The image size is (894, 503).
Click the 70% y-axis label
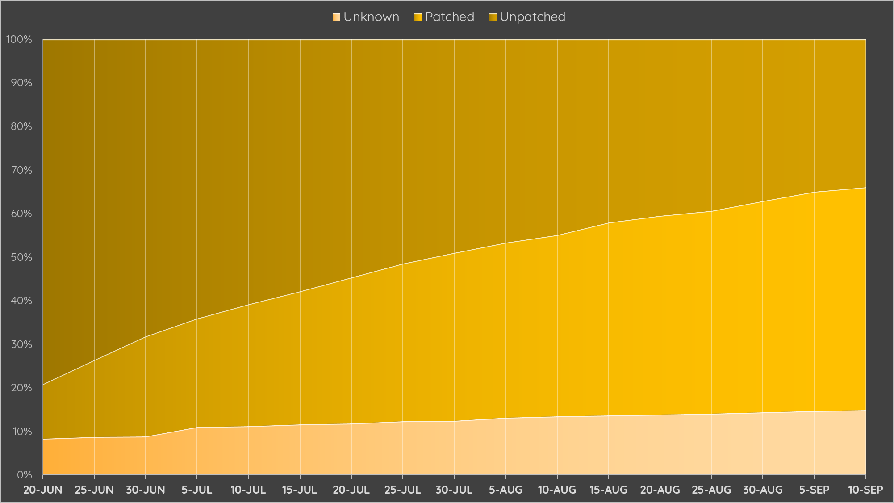(x=21, y=170)
